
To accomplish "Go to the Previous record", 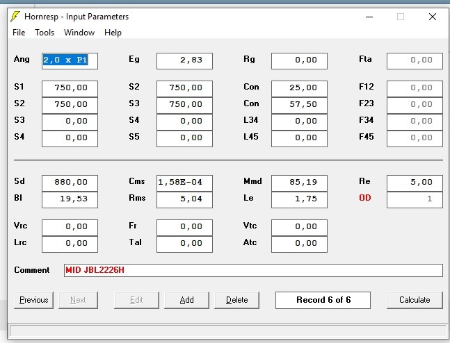I will click(x=34, y=300).
